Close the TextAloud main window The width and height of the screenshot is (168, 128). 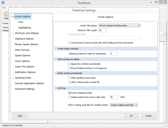tap(163, 2)
